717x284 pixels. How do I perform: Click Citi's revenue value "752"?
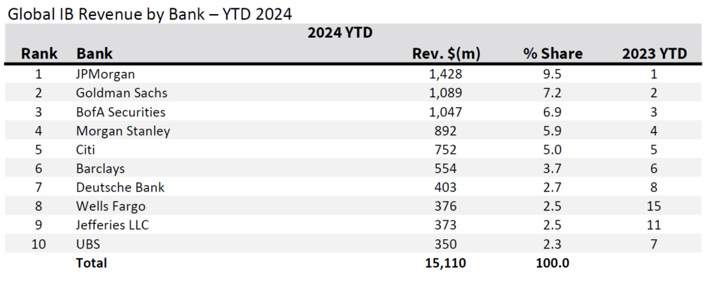446,150
